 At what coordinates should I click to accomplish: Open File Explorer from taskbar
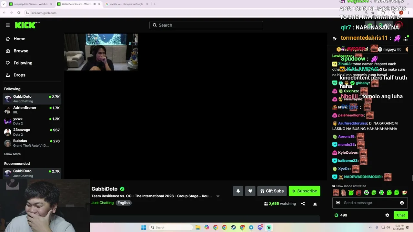(x=198, y=227)
